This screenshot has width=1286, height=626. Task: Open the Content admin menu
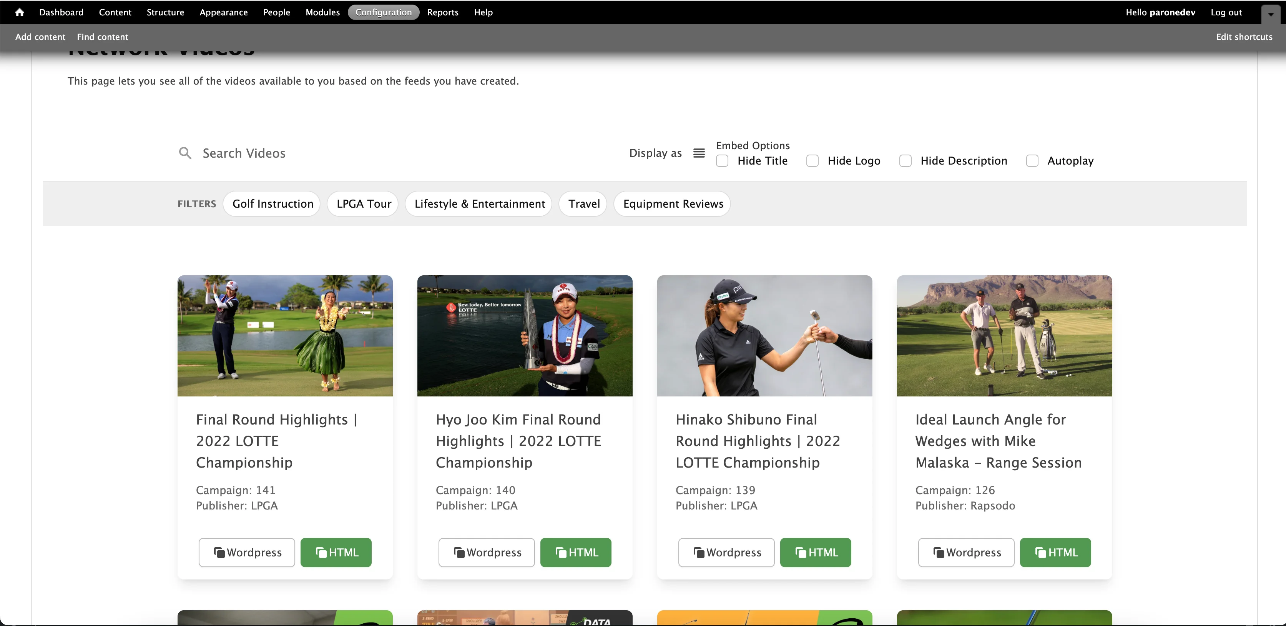click(115, 12)
